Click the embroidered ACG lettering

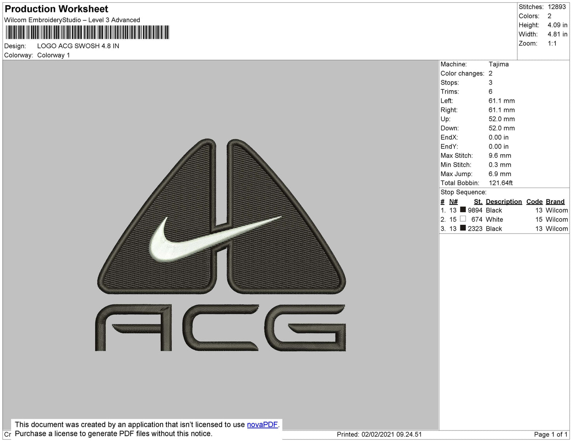pyautogui.click(x=220, y=328)
